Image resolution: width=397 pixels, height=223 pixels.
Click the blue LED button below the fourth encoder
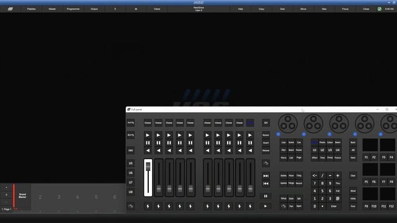coord(355,134)
